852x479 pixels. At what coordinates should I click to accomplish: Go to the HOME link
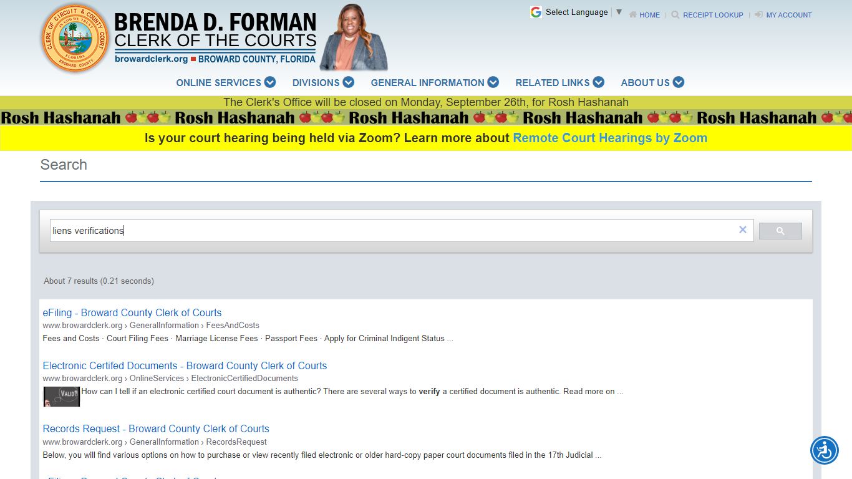click(x=649, y=15)
